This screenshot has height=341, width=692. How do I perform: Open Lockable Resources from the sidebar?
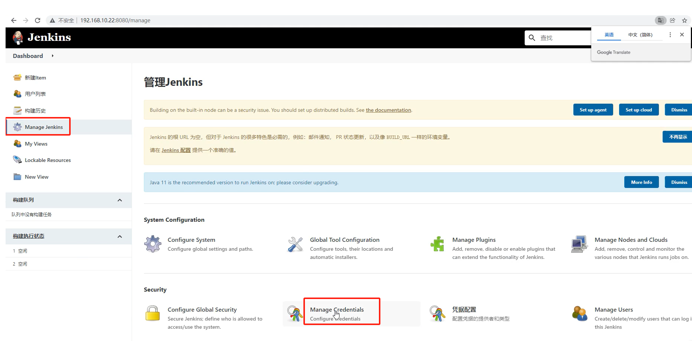pyautogui.click(x=48, y=160)
